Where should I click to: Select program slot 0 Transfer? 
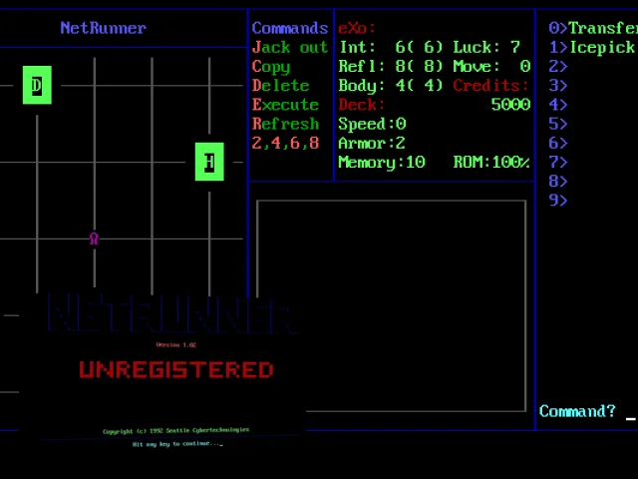coord(593,28)
